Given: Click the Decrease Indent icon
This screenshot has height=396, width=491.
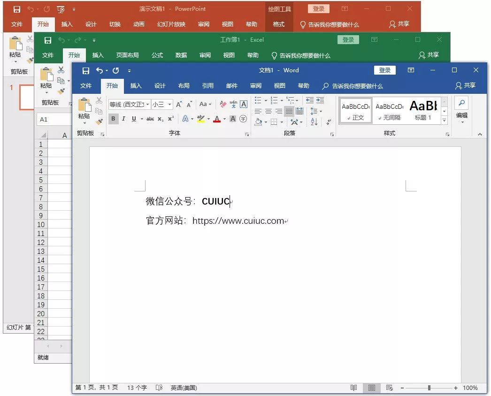Looking at the screenshot, I should coord(310,100).
